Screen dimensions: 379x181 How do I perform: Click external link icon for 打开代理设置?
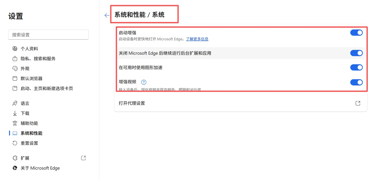click(x=358, y=103)
